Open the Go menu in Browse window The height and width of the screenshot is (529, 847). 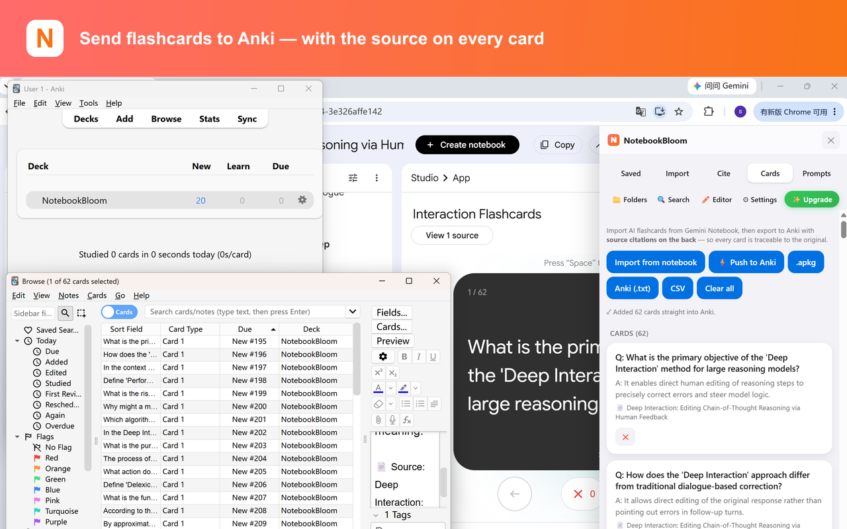coord(120,296)
